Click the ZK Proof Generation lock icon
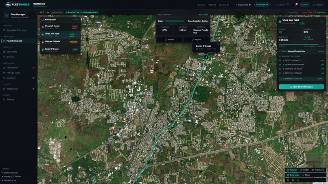 (x=280, y=65)
